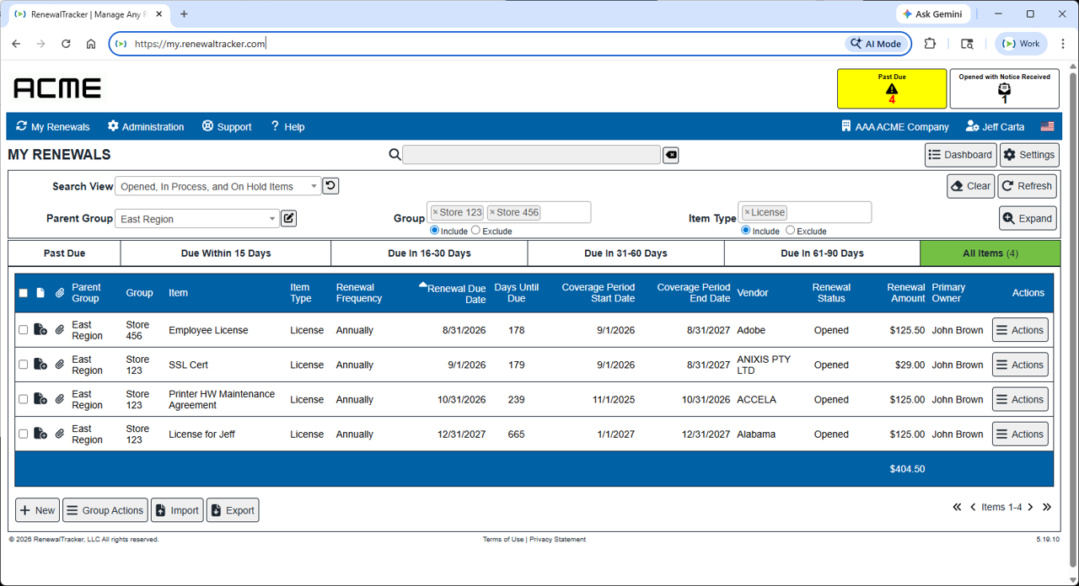Expand the Parent Group dropdown
This screenshot has height=586, width=1079.
coord(197,219)
